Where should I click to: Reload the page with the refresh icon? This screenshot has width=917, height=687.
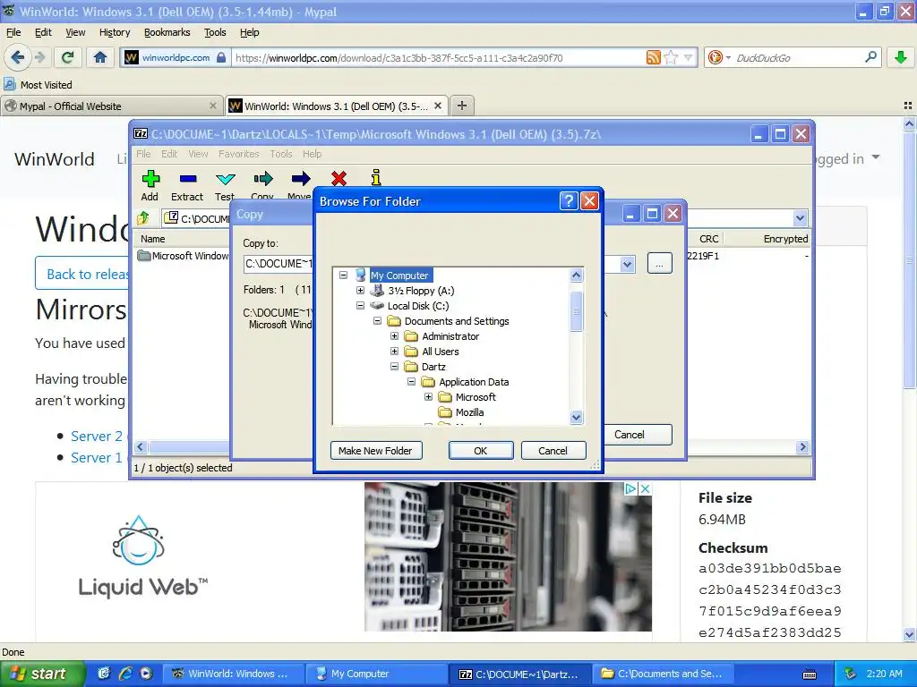coord(67,57)
